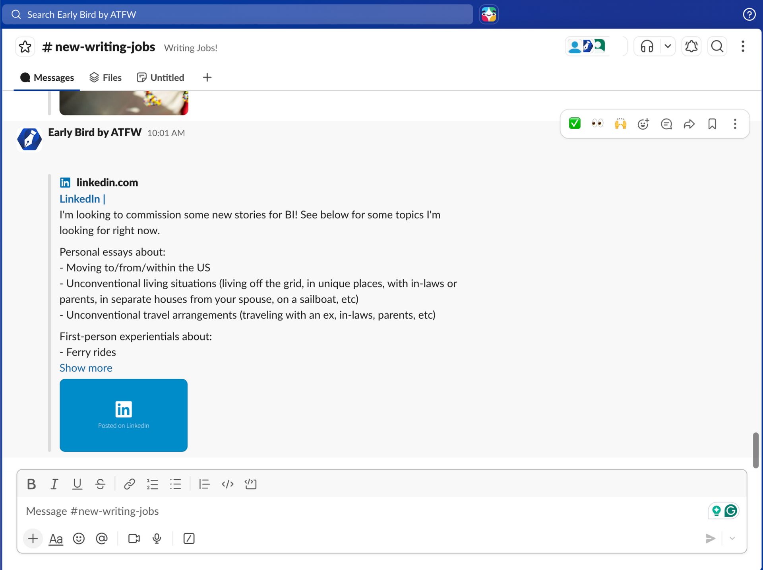This screenshot has height=570, width=763.
Task: Insert a code block in composer
Action: (250, 484)
